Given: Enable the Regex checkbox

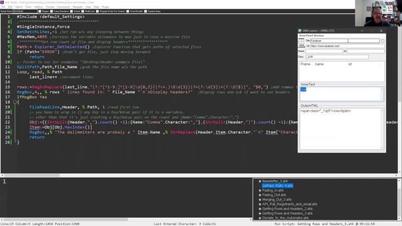Looking at the screenshot, I should tap(40, 11).
